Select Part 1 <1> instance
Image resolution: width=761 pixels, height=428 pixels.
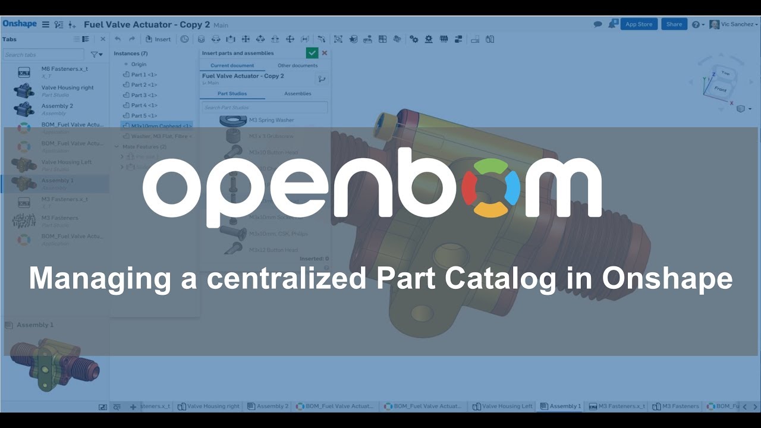140,75
